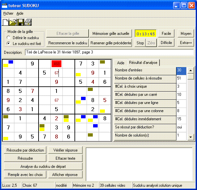This screenshot has width=197, height=190.
Task: Click the Print toolbar icon
Action: (28, 22)
